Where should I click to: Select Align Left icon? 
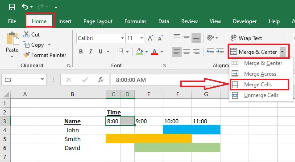pyautogui.click(x=177, y=52)
